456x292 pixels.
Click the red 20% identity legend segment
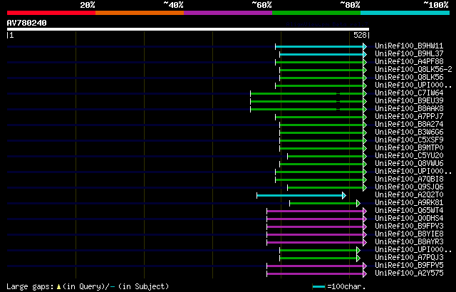[x=51, y=13]
